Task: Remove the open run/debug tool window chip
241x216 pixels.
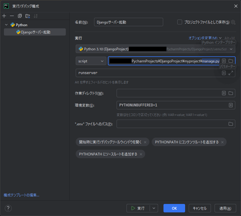Action: coord(145,142)
